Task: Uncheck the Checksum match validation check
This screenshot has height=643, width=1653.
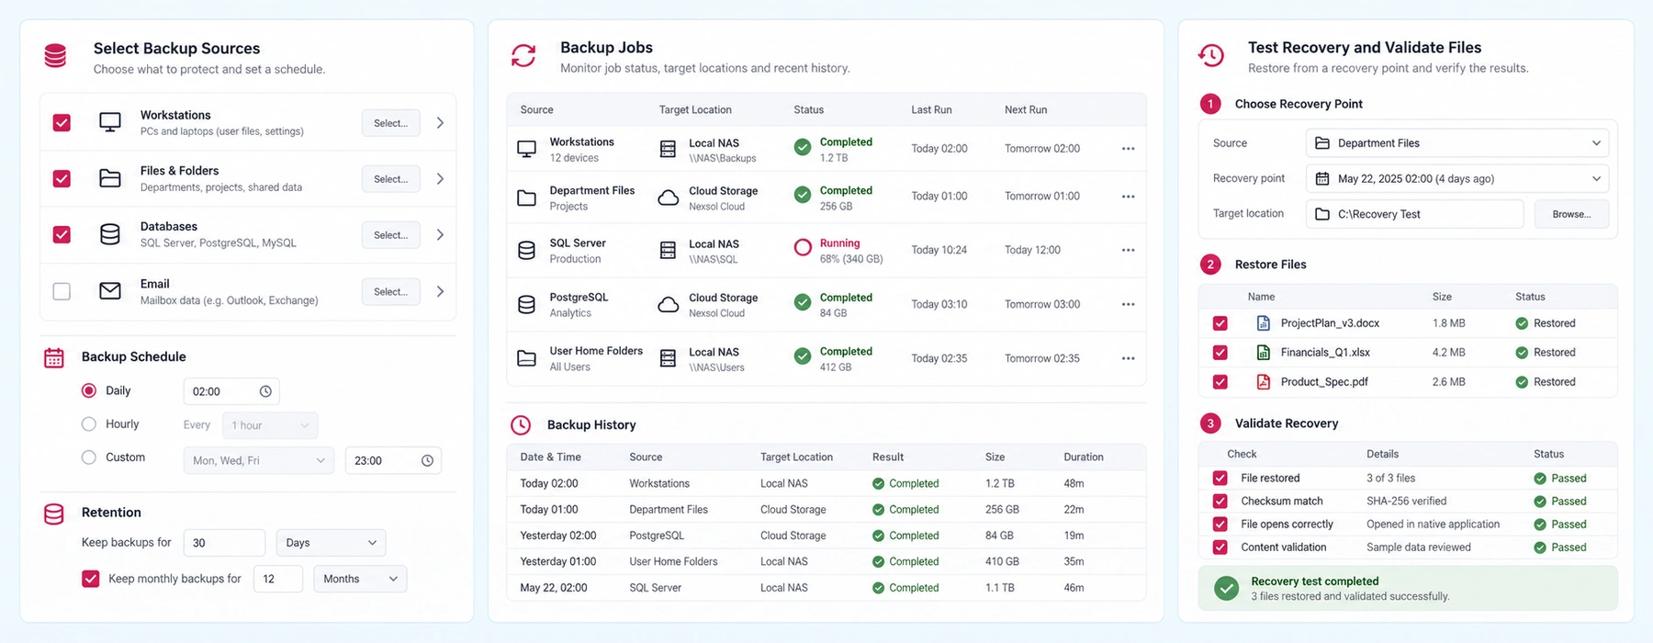Action: [x=1220, y=502]
